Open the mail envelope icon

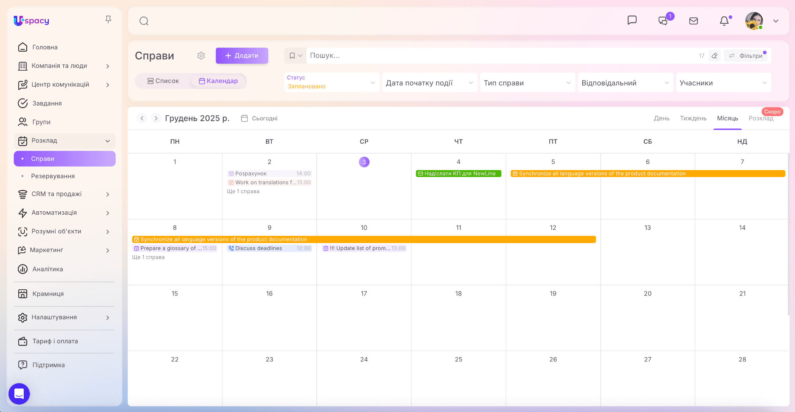tap(694, 21)
